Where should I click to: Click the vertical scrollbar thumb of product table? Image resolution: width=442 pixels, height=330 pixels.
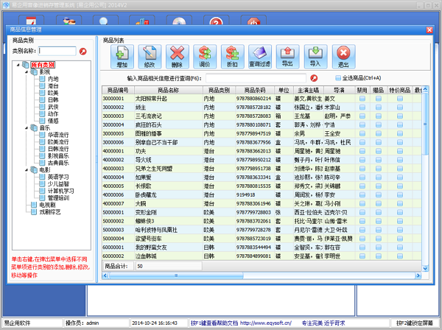pyautogui.click(x=425, y=124)
